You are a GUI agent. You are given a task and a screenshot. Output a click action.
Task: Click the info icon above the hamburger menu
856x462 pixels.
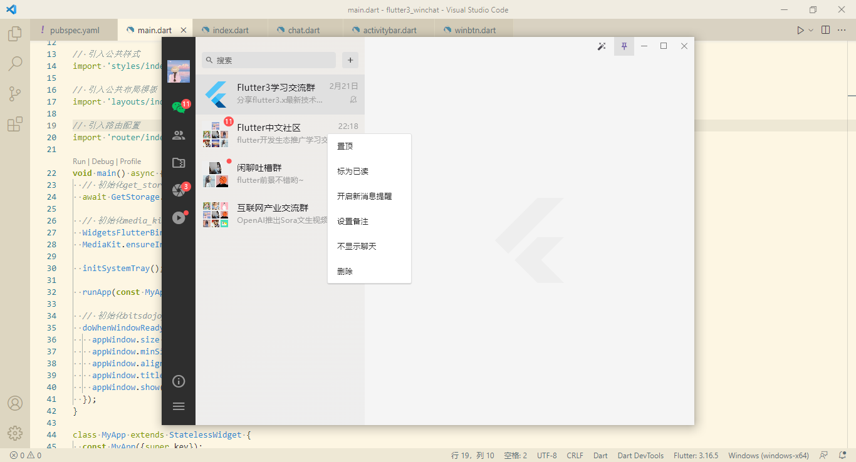point(179,381)
